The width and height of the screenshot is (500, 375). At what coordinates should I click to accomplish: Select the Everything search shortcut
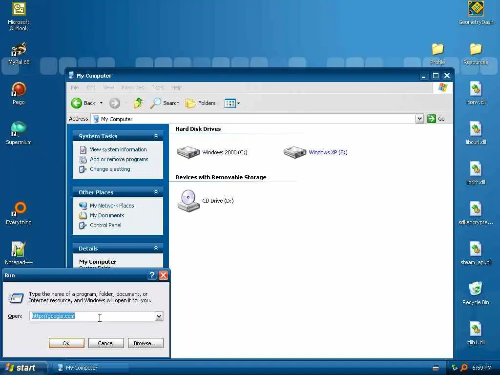pyautogui.click(x=19, y=213)
